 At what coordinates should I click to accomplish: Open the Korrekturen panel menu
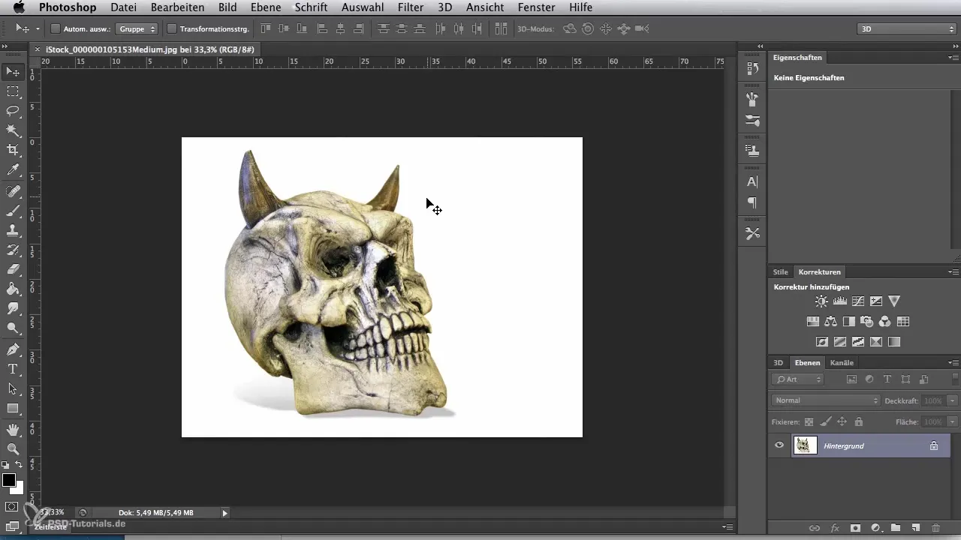[x=953, y=272]
